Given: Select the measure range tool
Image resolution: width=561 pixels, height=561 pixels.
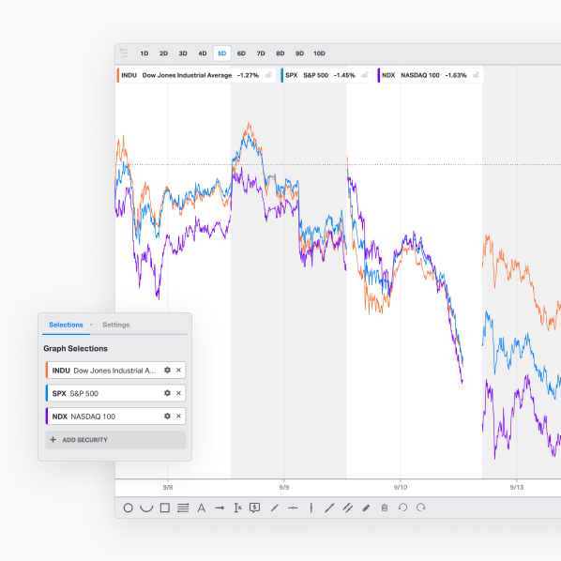Looking at the screenshot, I should [238, 508].
